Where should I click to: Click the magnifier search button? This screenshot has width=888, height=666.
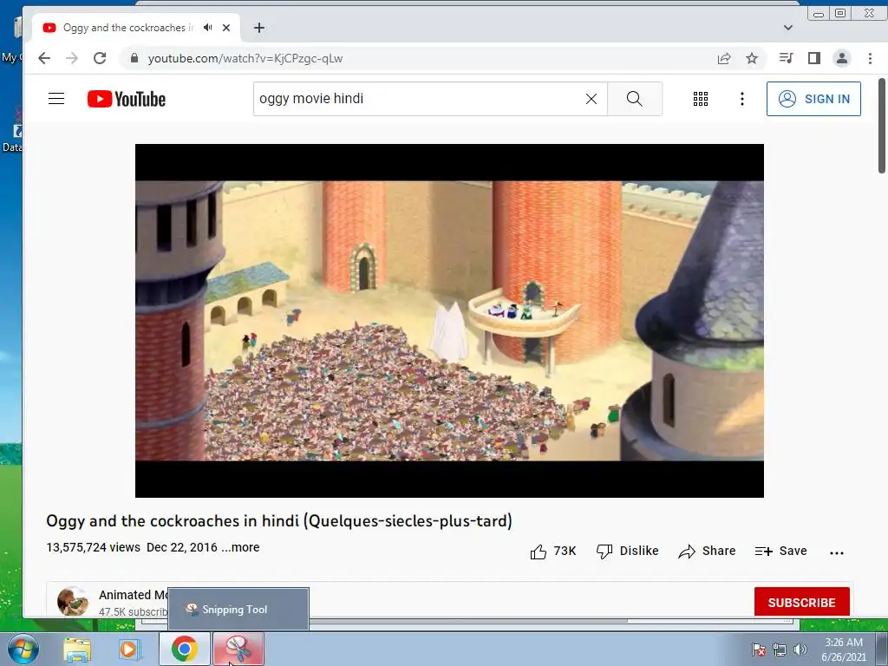pos(634,99)
